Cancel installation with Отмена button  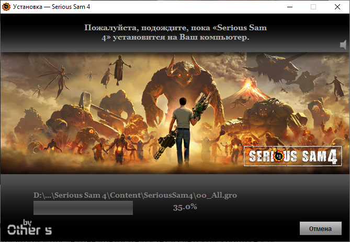pyautogui.click(x=320, y=228)
